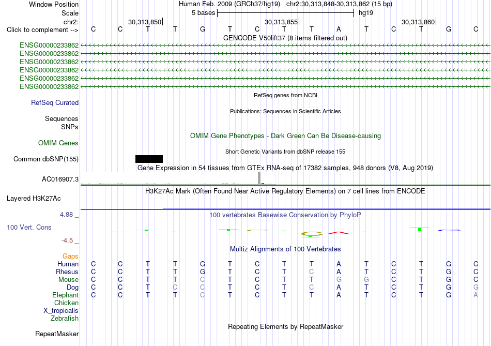Click the black Common dbSNP variant block
491x346 pixels.
(149, 159)
